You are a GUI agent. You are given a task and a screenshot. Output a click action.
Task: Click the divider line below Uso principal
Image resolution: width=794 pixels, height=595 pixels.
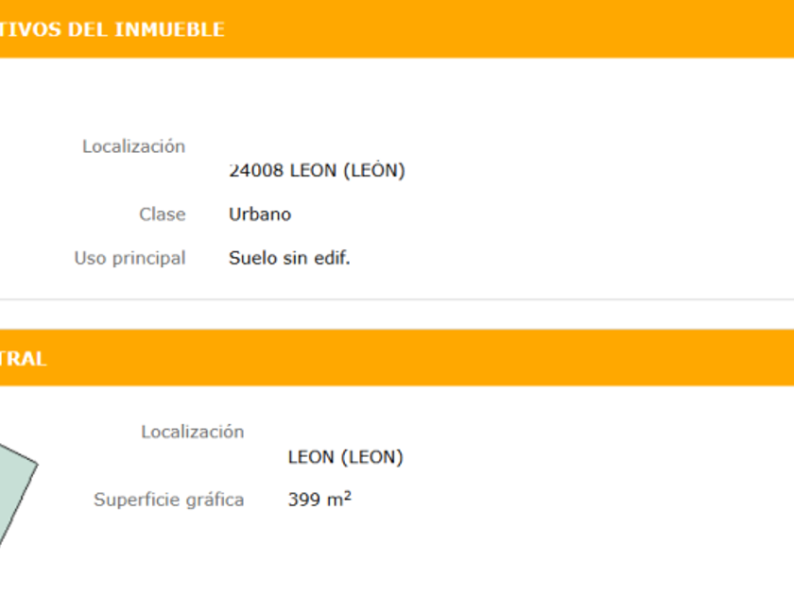pyautogui.click(x=397, y=299)
